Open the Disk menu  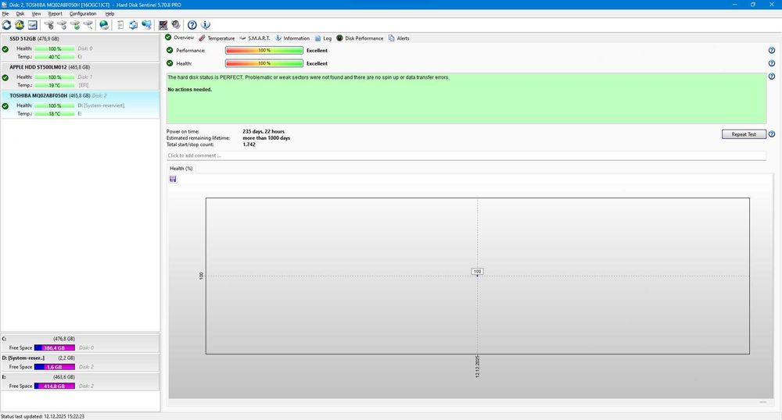[x=20, y=13]
